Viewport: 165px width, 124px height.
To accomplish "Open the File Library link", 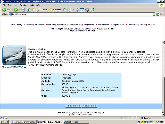I will point(17,25).
